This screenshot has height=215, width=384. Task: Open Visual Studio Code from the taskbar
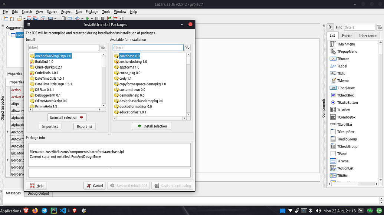pyautogui.click(x=63, y=211)
